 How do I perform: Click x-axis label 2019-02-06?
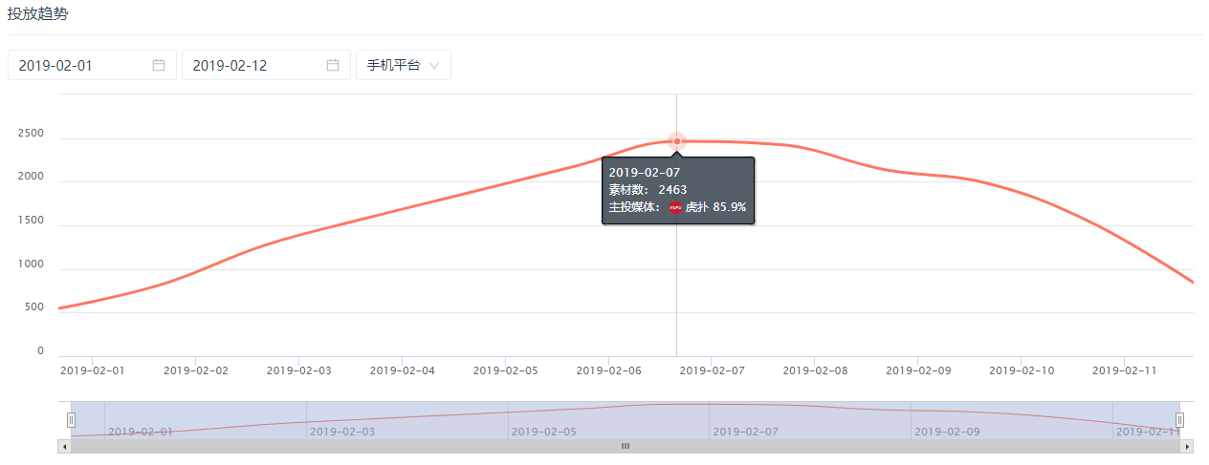pyautogui.click(x=609, y=370)
